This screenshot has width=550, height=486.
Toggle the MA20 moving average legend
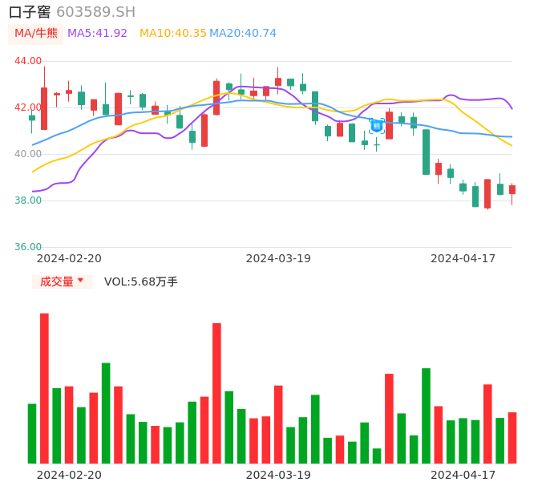[243, 34]
